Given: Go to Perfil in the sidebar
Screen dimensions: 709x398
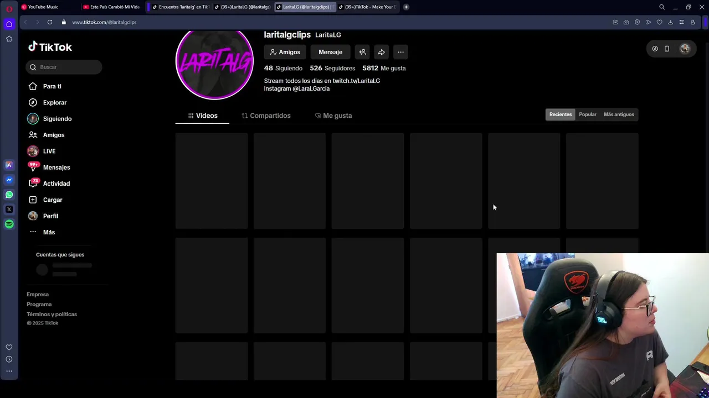Looking at the screenshot, I should pos(50,216).
